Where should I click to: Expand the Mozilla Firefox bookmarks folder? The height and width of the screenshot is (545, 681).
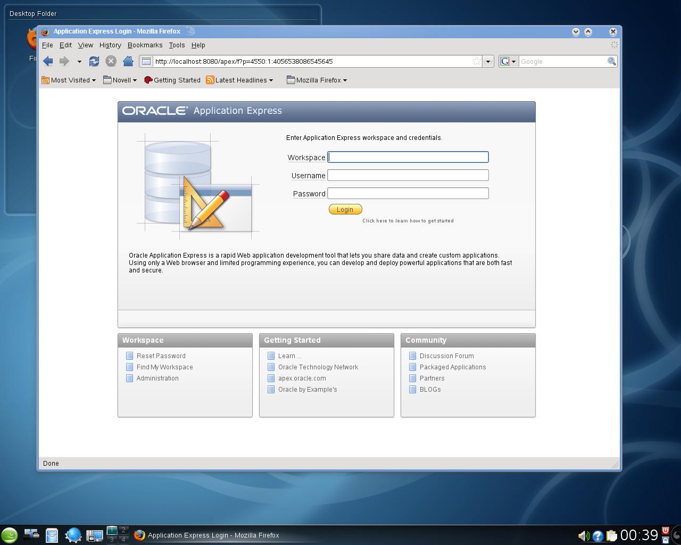coord(317,80)
